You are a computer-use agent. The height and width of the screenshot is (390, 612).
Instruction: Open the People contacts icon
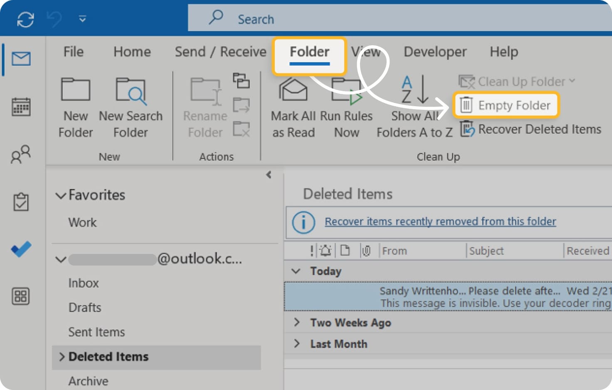click(x=21, y=154)
